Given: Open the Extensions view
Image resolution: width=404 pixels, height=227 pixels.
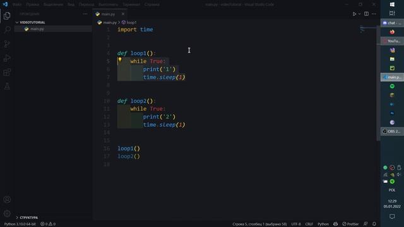Looking at the screenshot, I should point(7,72).
